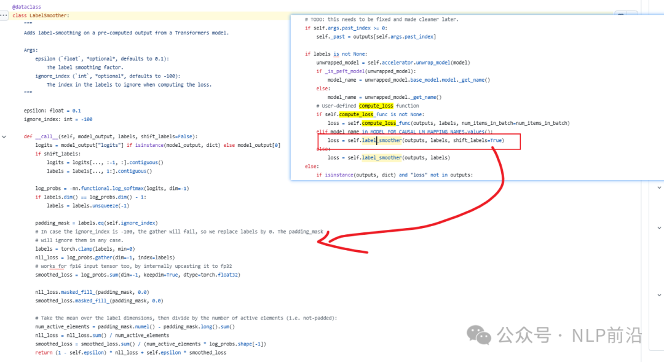Image resolution: width=664 pixels, height=362 pixels.
Task: Click the 'smoothed_loss = smoothed_loss.sum() /' line
Action: (x=151, y=344)
